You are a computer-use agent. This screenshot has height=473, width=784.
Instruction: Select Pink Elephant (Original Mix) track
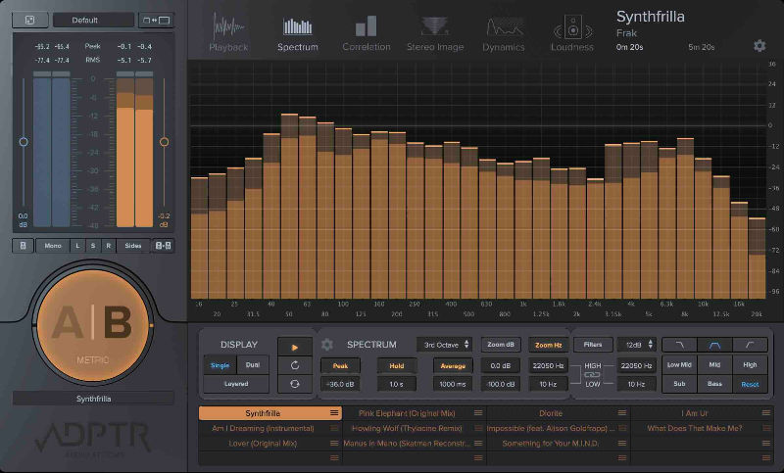pyautogui.click(x=415, y=413)
